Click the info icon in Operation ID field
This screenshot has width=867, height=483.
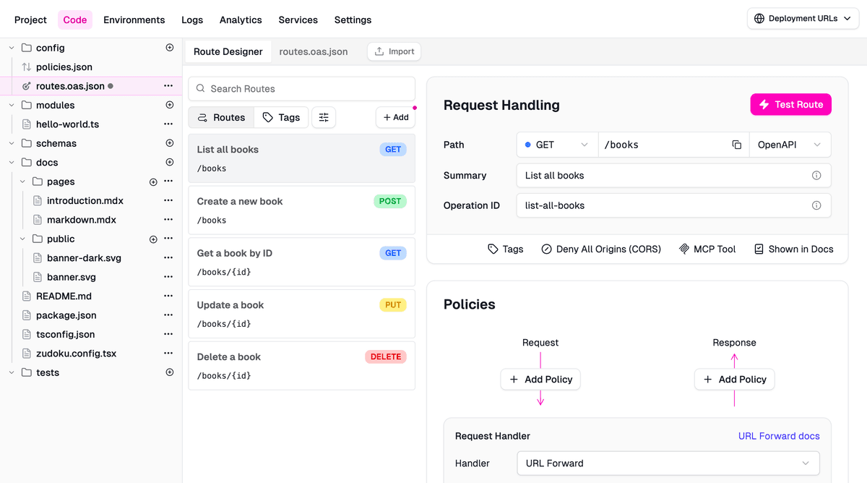click(816, 205)
